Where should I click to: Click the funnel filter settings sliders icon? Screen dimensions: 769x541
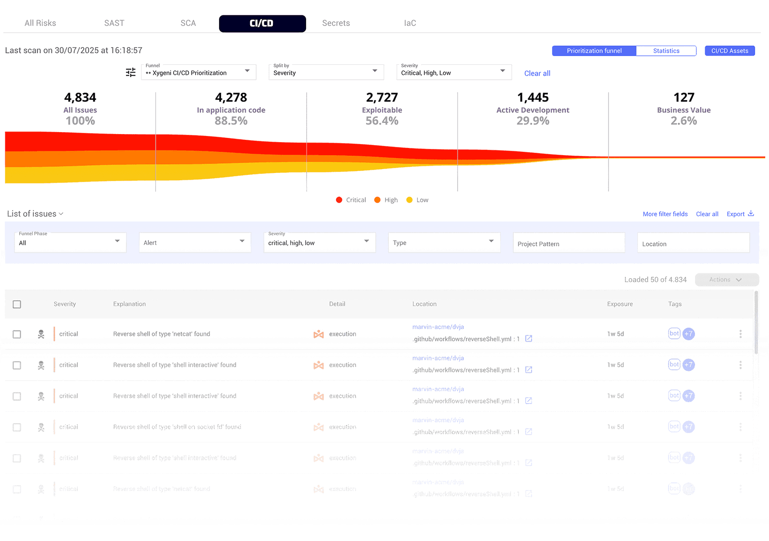[131, 73]
